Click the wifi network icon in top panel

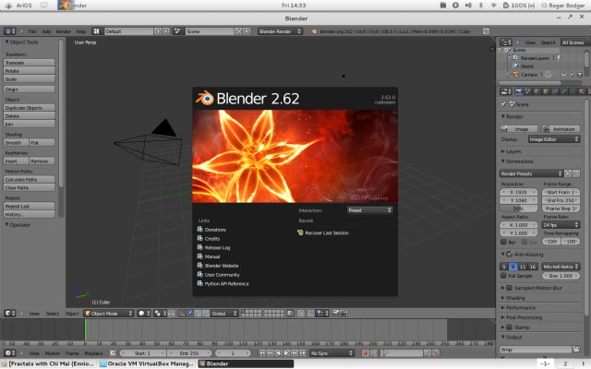click(x=493, y=6)
